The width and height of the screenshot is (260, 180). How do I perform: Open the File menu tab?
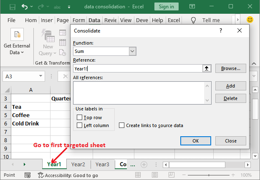tap(11, 20)
